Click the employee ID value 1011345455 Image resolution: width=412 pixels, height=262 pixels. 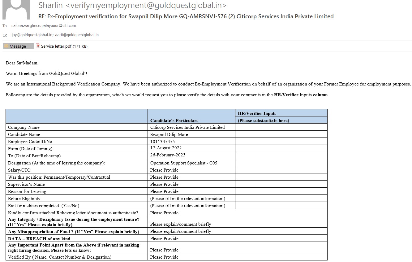163,142
